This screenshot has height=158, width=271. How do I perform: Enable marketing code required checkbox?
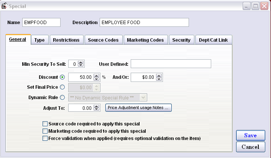(45, 131)
